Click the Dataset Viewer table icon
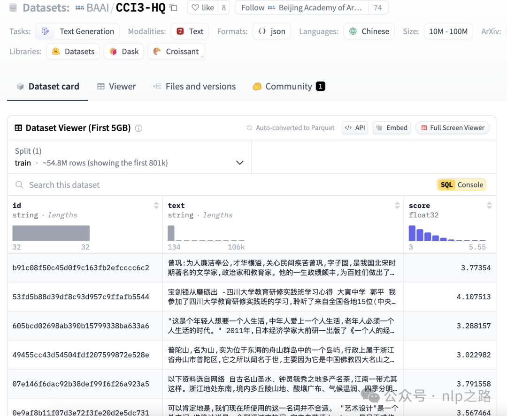The image size is (507, 416). [x=18, y=128]
